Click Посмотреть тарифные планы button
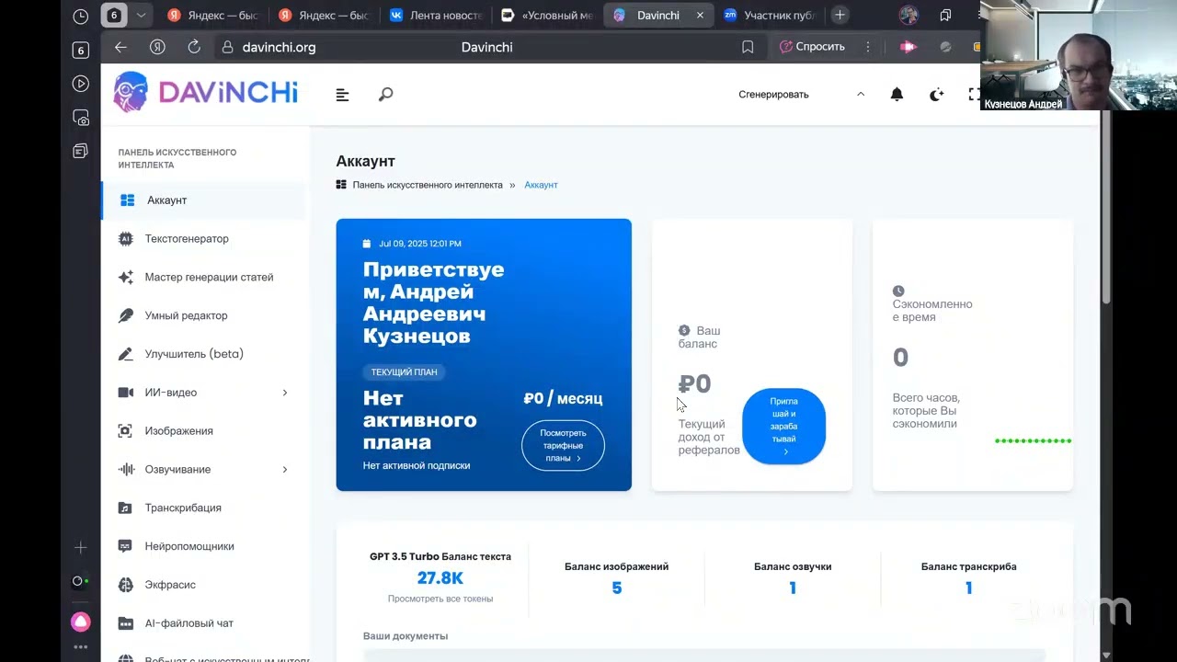Screen dimensions: 1177x662 563,446
